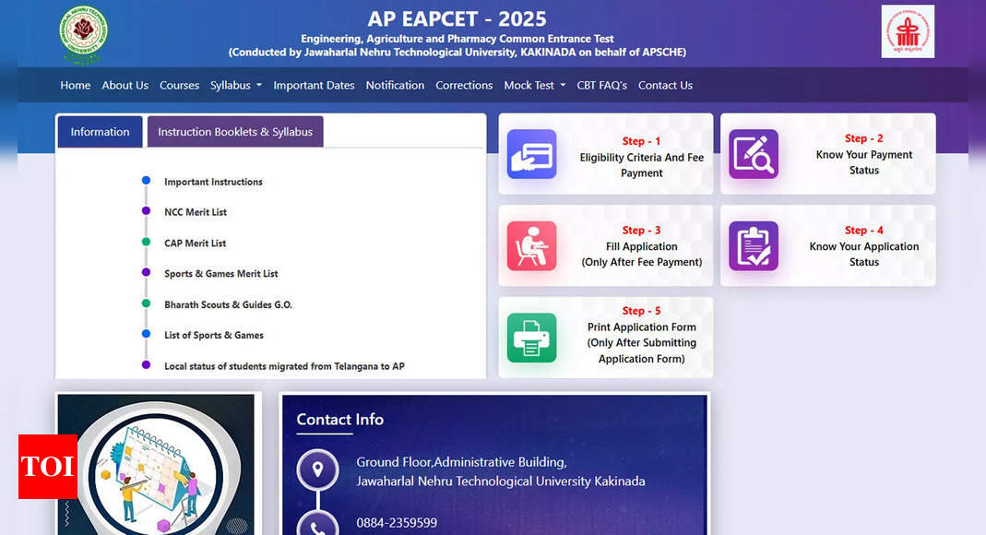The width and height of the screenshot is (986, 535).
Task: Open the List of Sports & Games link
Action: point(214,335)
